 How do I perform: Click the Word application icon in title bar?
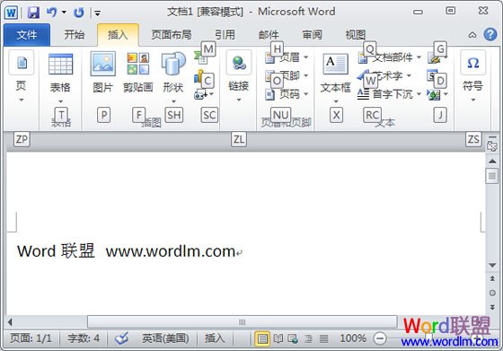[11, 13]
